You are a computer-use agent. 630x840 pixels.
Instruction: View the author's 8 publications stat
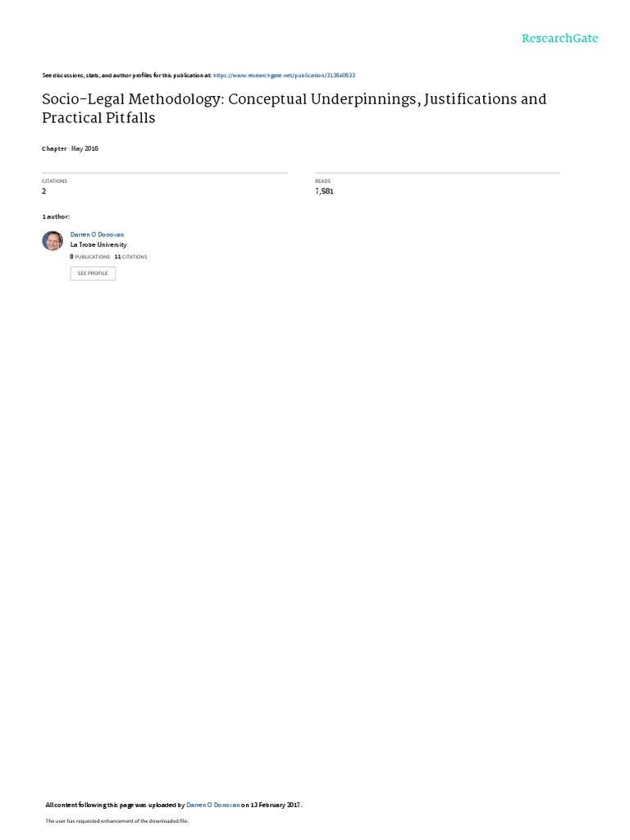click(90, 257)
